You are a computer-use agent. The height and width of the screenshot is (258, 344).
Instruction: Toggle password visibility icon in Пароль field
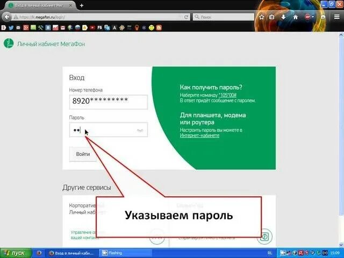coord(140,130)
